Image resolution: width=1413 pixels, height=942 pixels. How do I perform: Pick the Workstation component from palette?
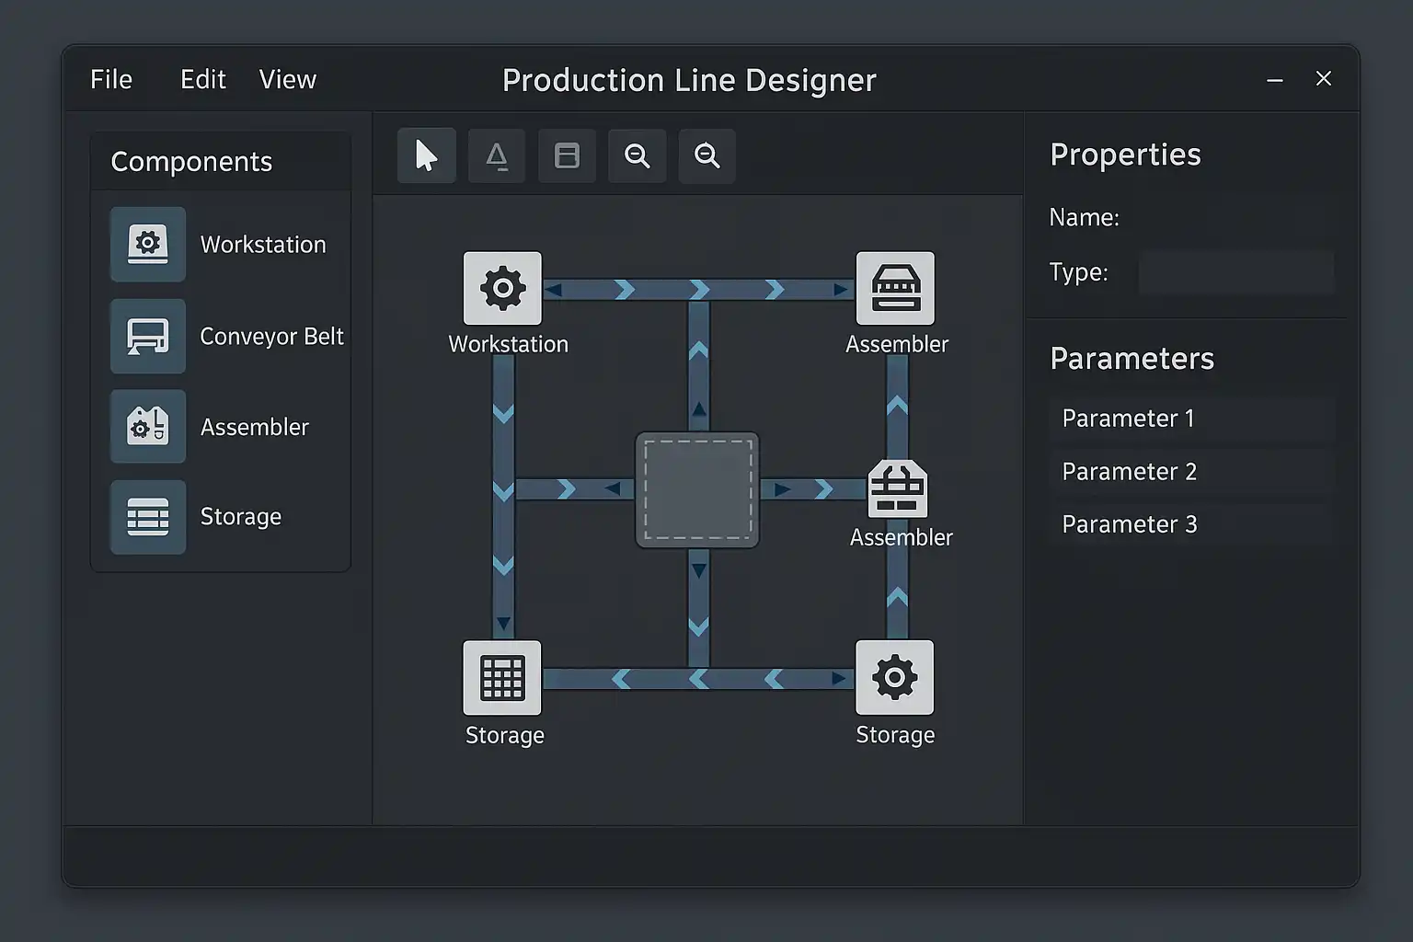coord(148,244)
